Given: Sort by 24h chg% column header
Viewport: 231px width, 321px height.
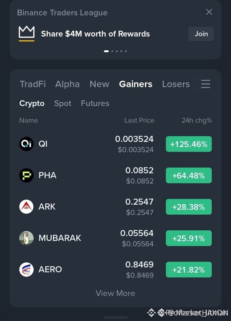Looking at the screenshot, I should (x=197, y=120).
